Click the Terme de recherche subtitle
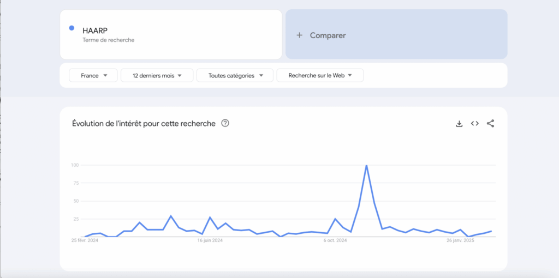Viewport: 559px width, 278px height. 108,40
